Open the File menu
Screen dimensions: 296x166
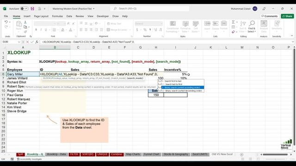(x=6, y=16)
